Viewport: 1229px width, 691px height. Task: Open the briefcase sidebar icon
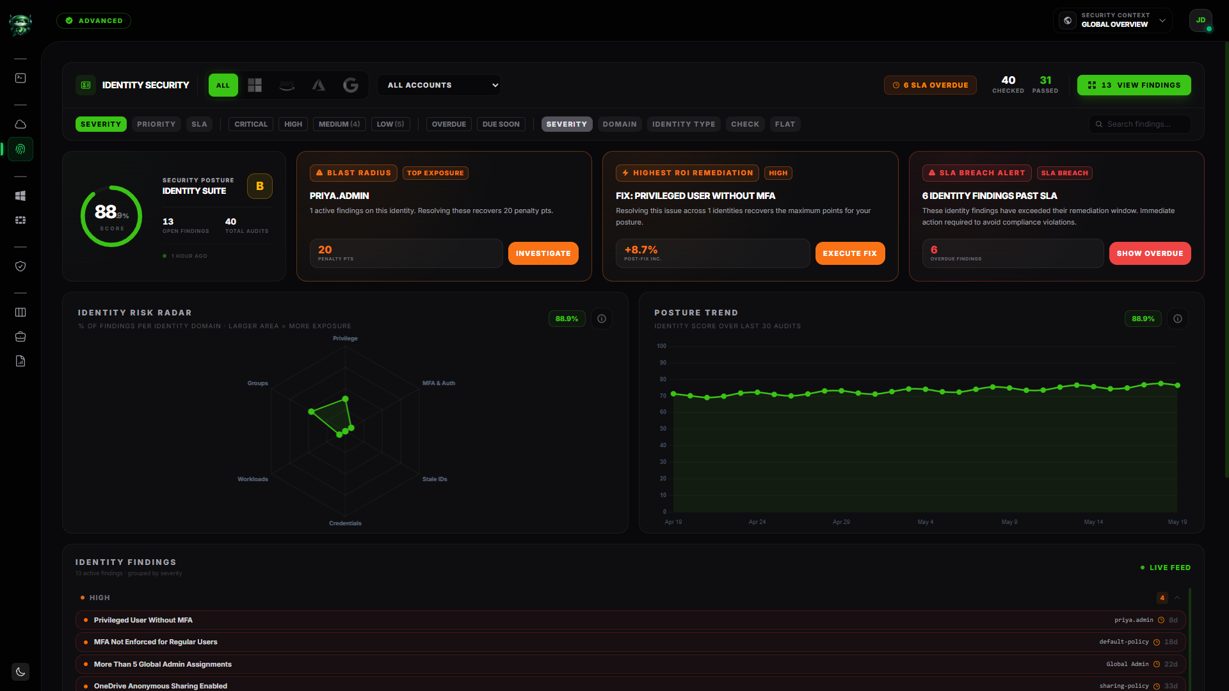[x=20, y=337]
